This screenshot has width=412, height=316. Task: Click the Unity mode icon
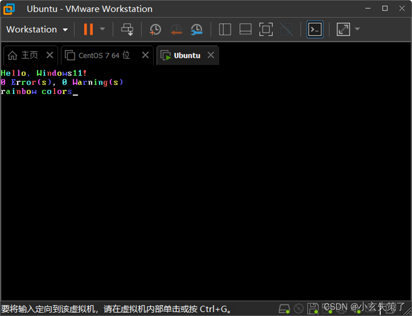coord(286,29)
